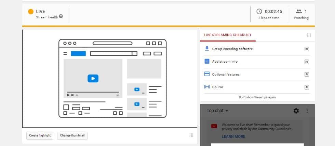Expand the Set up encoding software section

307,49
